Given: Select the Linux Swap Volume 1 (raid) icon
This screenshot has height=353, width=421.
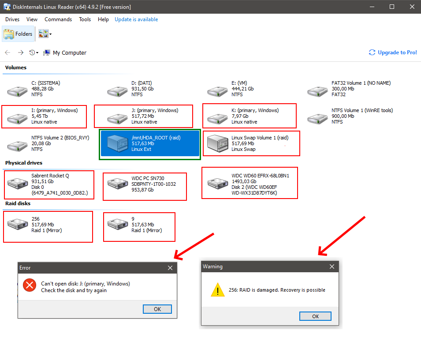Looking at the screenshot, I should [218, 143].
